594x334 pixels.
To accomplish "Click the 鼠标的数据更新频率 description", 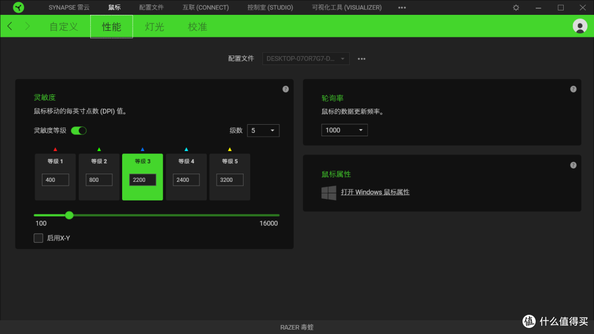I will click(353, 112).
